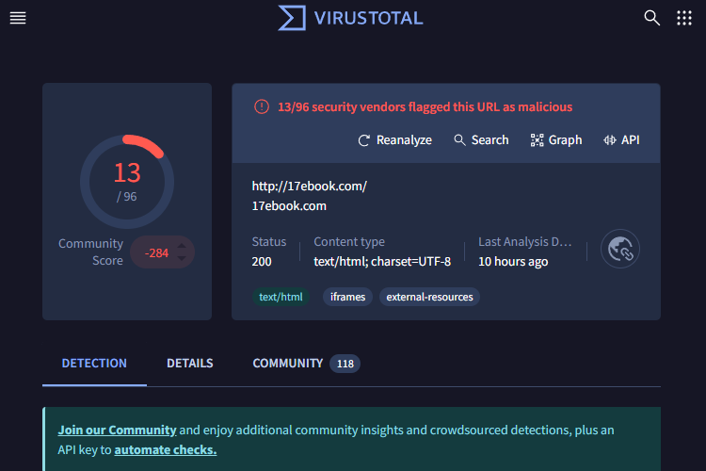
Task: Click content type text/html; charset=UTF-8
Action: click(x=382, y=262)
